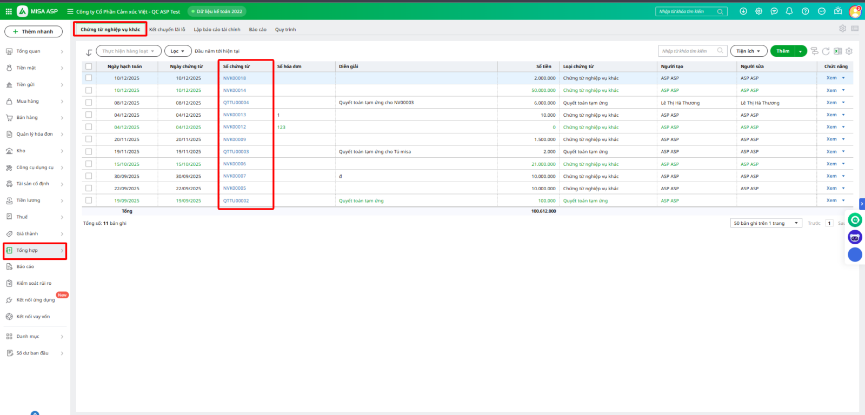Select the checkbox for QTTU00004 row

89,103
